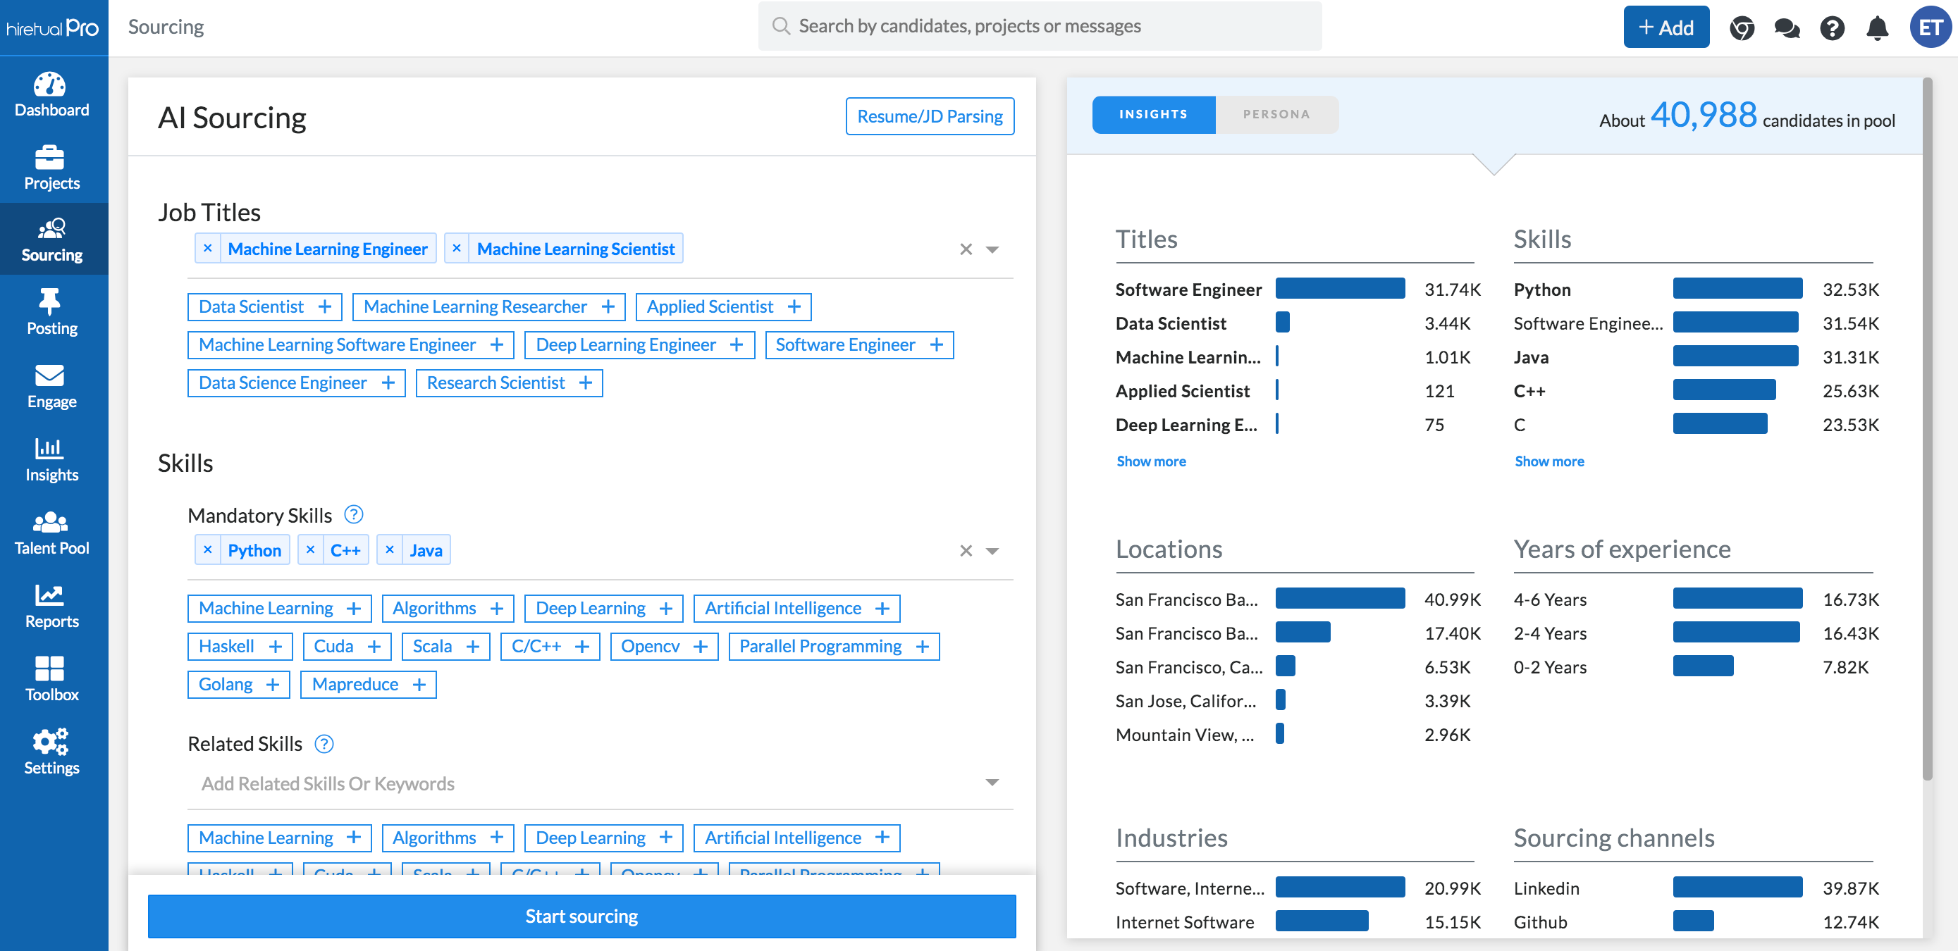The width and height of the screenshot is (1958, 951).
Task: Expand the Job Titles dropdown arrow
Action: (992, 249)
